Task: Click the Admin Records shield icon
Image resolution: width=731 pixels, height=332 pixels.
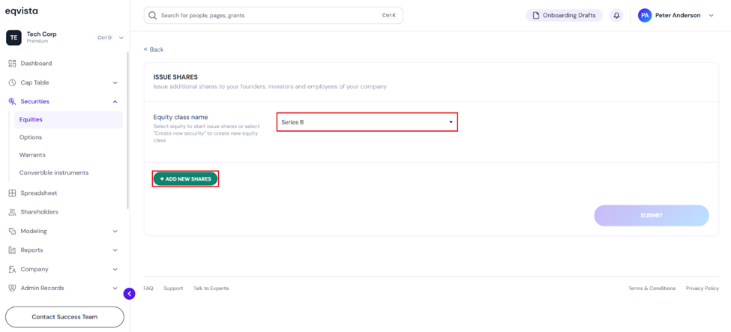Action: click(13, 289)
